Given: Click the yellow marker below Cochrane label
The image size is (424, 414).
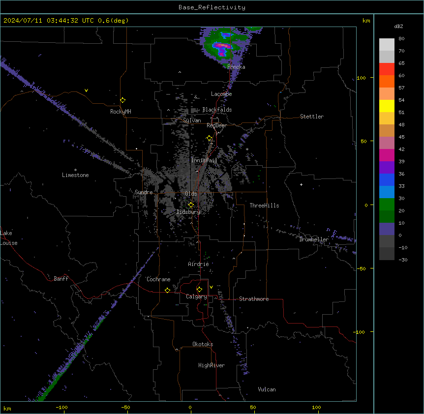Looking at the screenshot, I should point(167,290).
